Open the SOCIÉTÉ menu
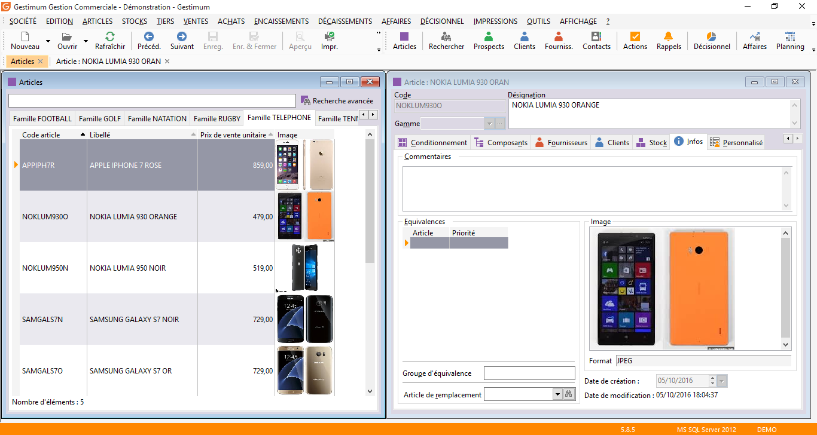This screenshot has width=817, height=435. [23, 21]
